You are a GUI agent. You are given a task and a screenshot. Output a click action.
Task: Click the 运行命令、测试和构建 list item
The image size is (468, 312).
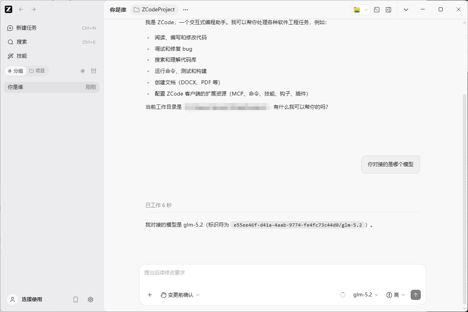[x=181, y=71]
